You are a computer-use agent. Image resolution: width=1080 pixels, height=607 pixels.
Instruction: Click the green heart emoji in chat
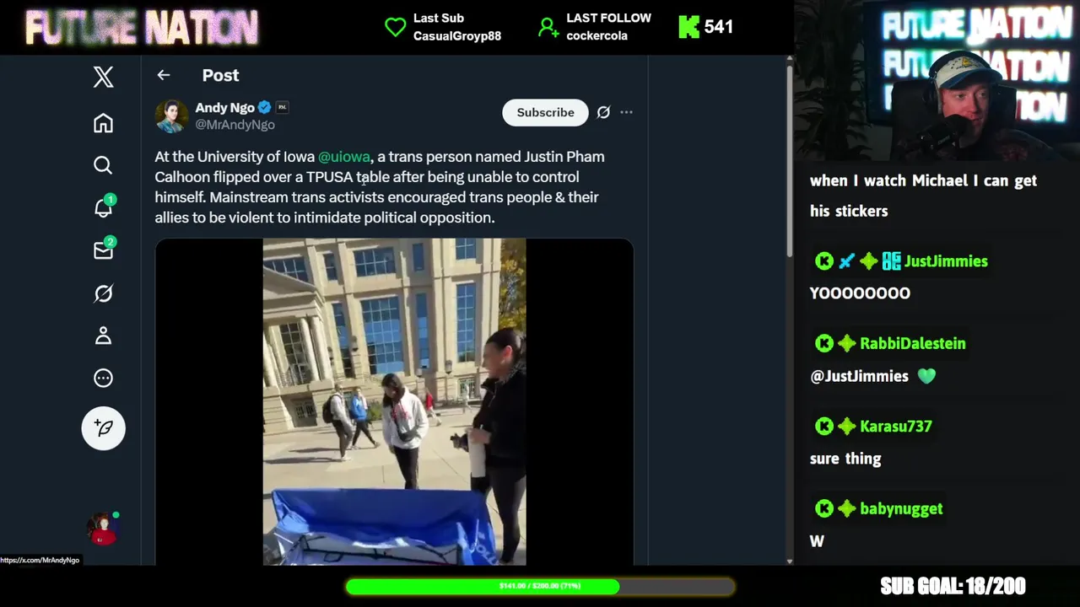pyautogui.click(x=926, y=376)
